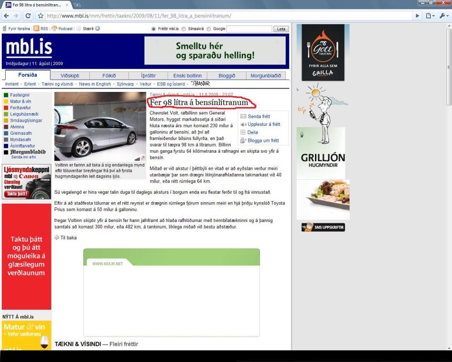The image size is (452, 362).
Task: Increase text size with Stærð plus icon
Action: click(x=97, y=28)
